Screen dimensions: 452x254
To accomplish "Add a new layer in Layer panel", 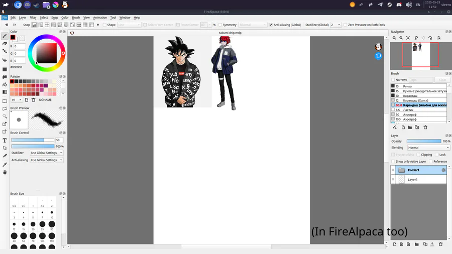I will [395, 244].
